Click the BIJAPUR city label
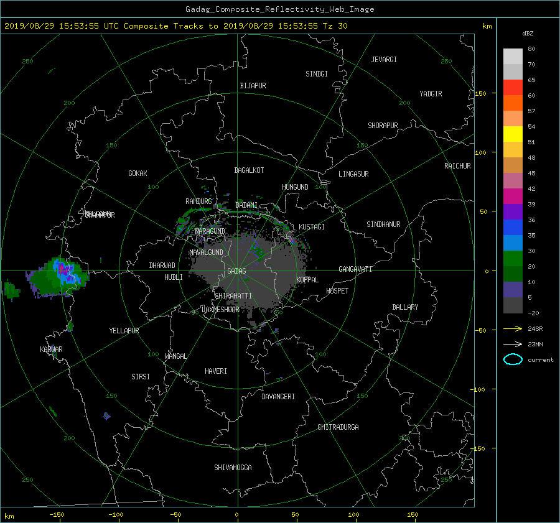This screenshot has height=523, width=560. click(x=253, y=86)
